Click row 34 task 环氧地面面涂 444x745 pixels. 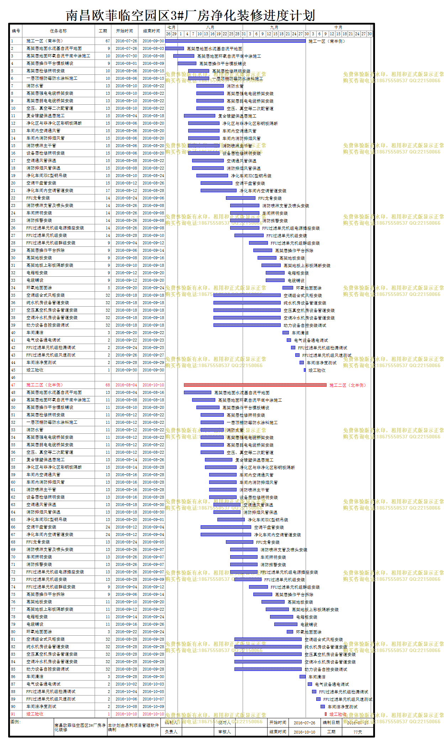(x=39, y=288)
